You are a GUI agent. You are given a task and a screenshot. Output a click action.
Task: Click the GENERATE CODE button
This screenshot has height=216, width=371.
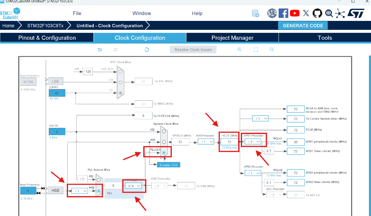pos(303,25)
